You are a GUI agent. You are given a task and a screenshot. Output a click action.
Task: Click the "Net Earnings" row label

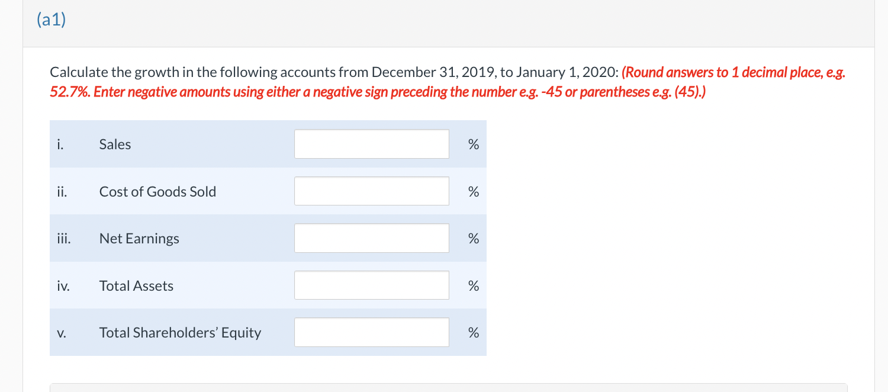pos(139,239)
